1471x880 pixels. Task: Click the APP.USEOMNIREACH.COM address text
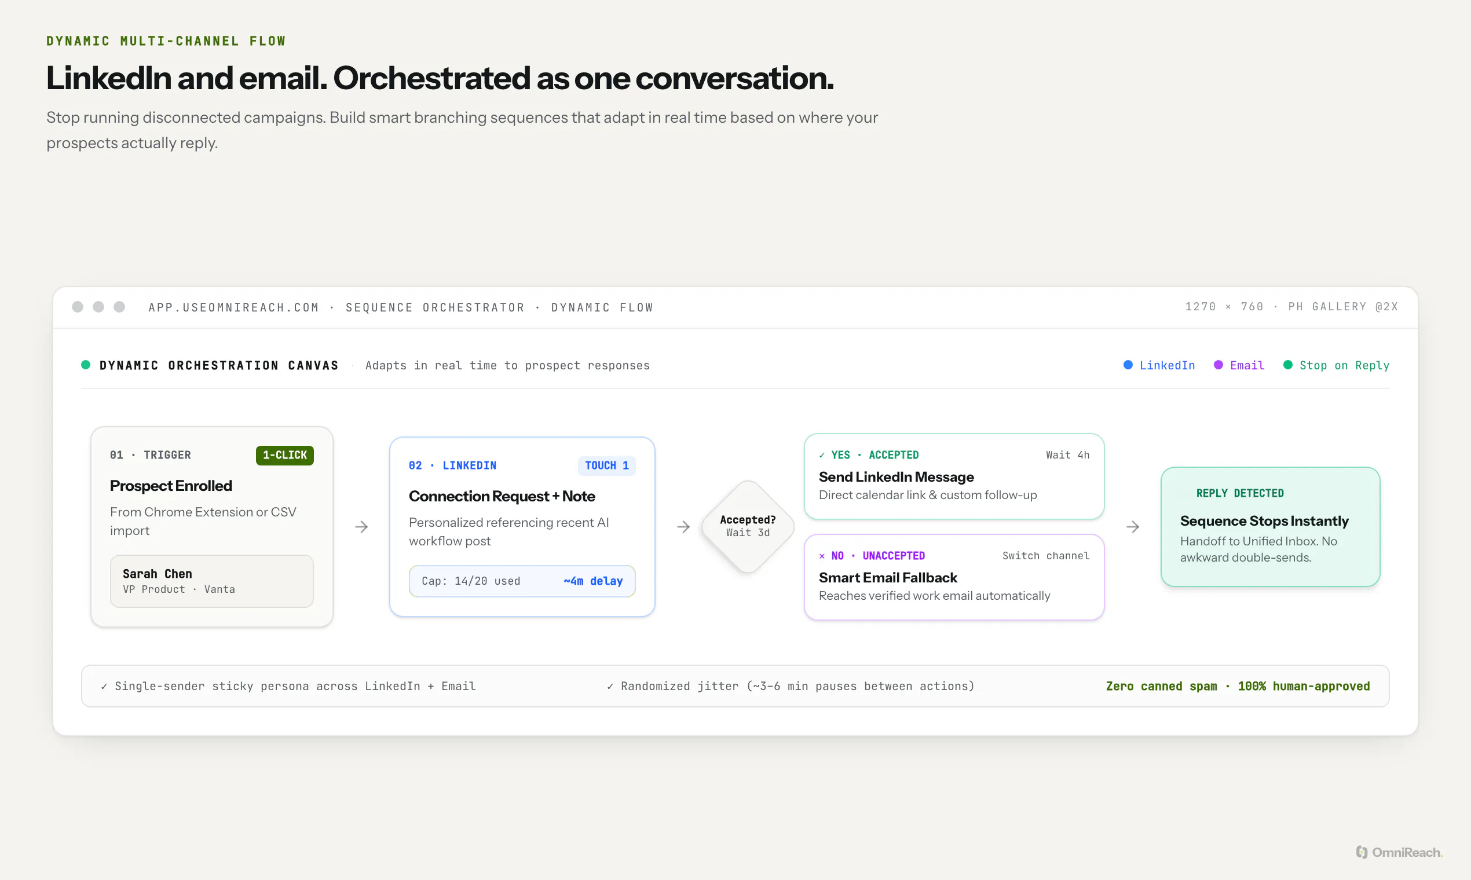pyautogui.click(x=234, y=307)
